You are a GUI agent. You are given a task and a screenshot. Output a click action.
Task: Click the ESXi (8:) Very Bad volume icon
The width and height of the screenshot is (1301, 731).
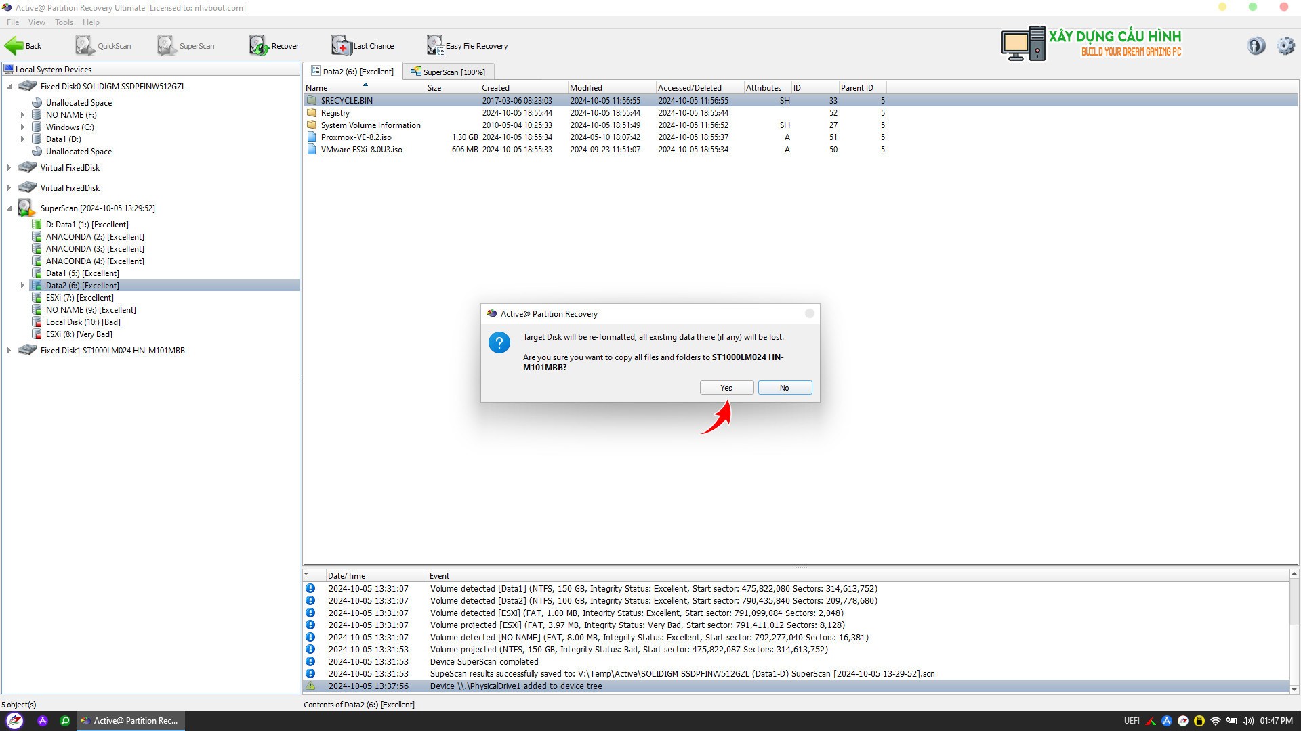tap(37, 334)
